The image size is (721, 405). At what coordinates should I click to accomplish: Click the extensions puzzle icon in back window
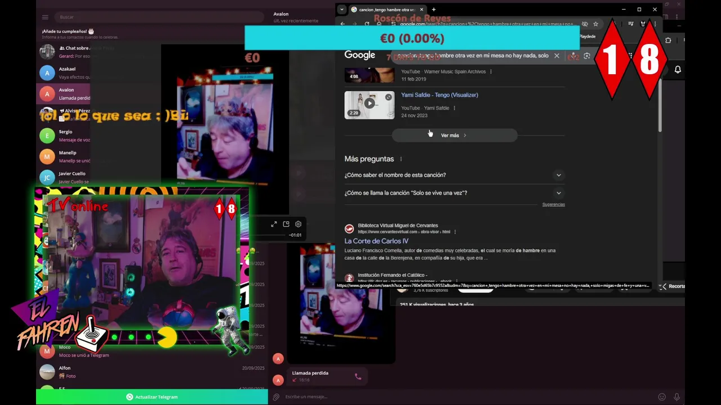click(x=668, y=40)
